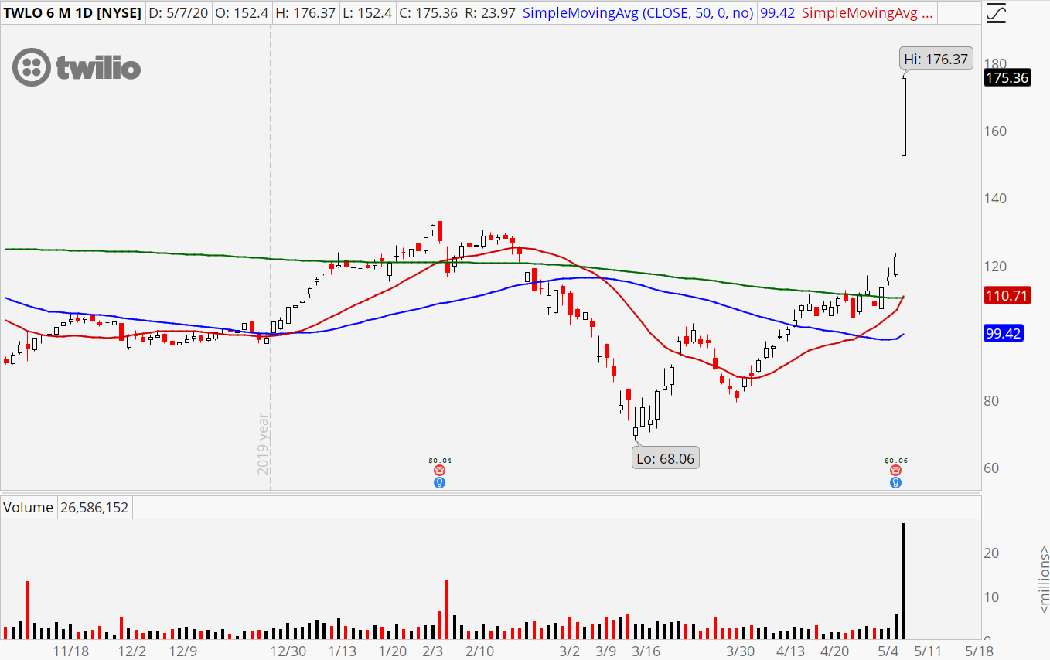This screenshot has width=1050, height=660.
Task: Click the chart style icon in the top-right corner
Action: tap(997, 12)
